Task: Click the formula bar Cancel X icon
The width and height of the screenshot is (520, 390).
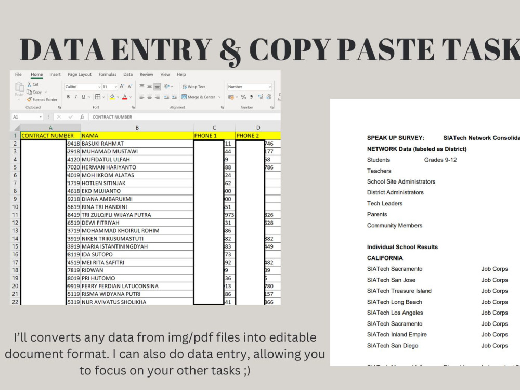Action: point(59,116)
